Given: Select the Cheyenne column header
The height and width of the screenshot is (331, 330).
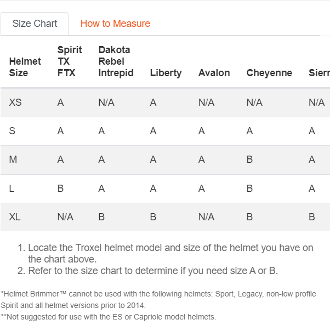Looking at the screenshot, I should tap(269, 73).
